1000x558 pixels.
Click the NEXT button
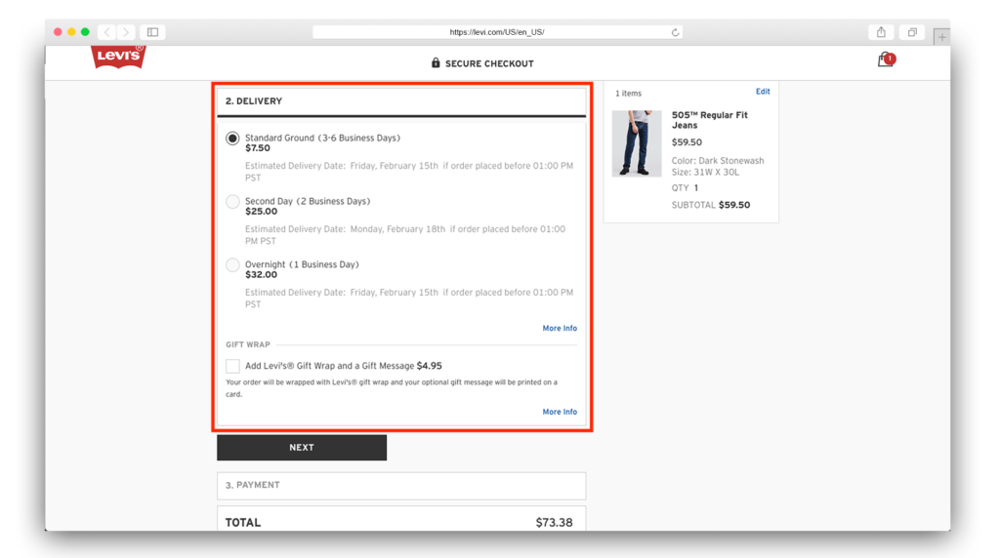coord(302,447)
